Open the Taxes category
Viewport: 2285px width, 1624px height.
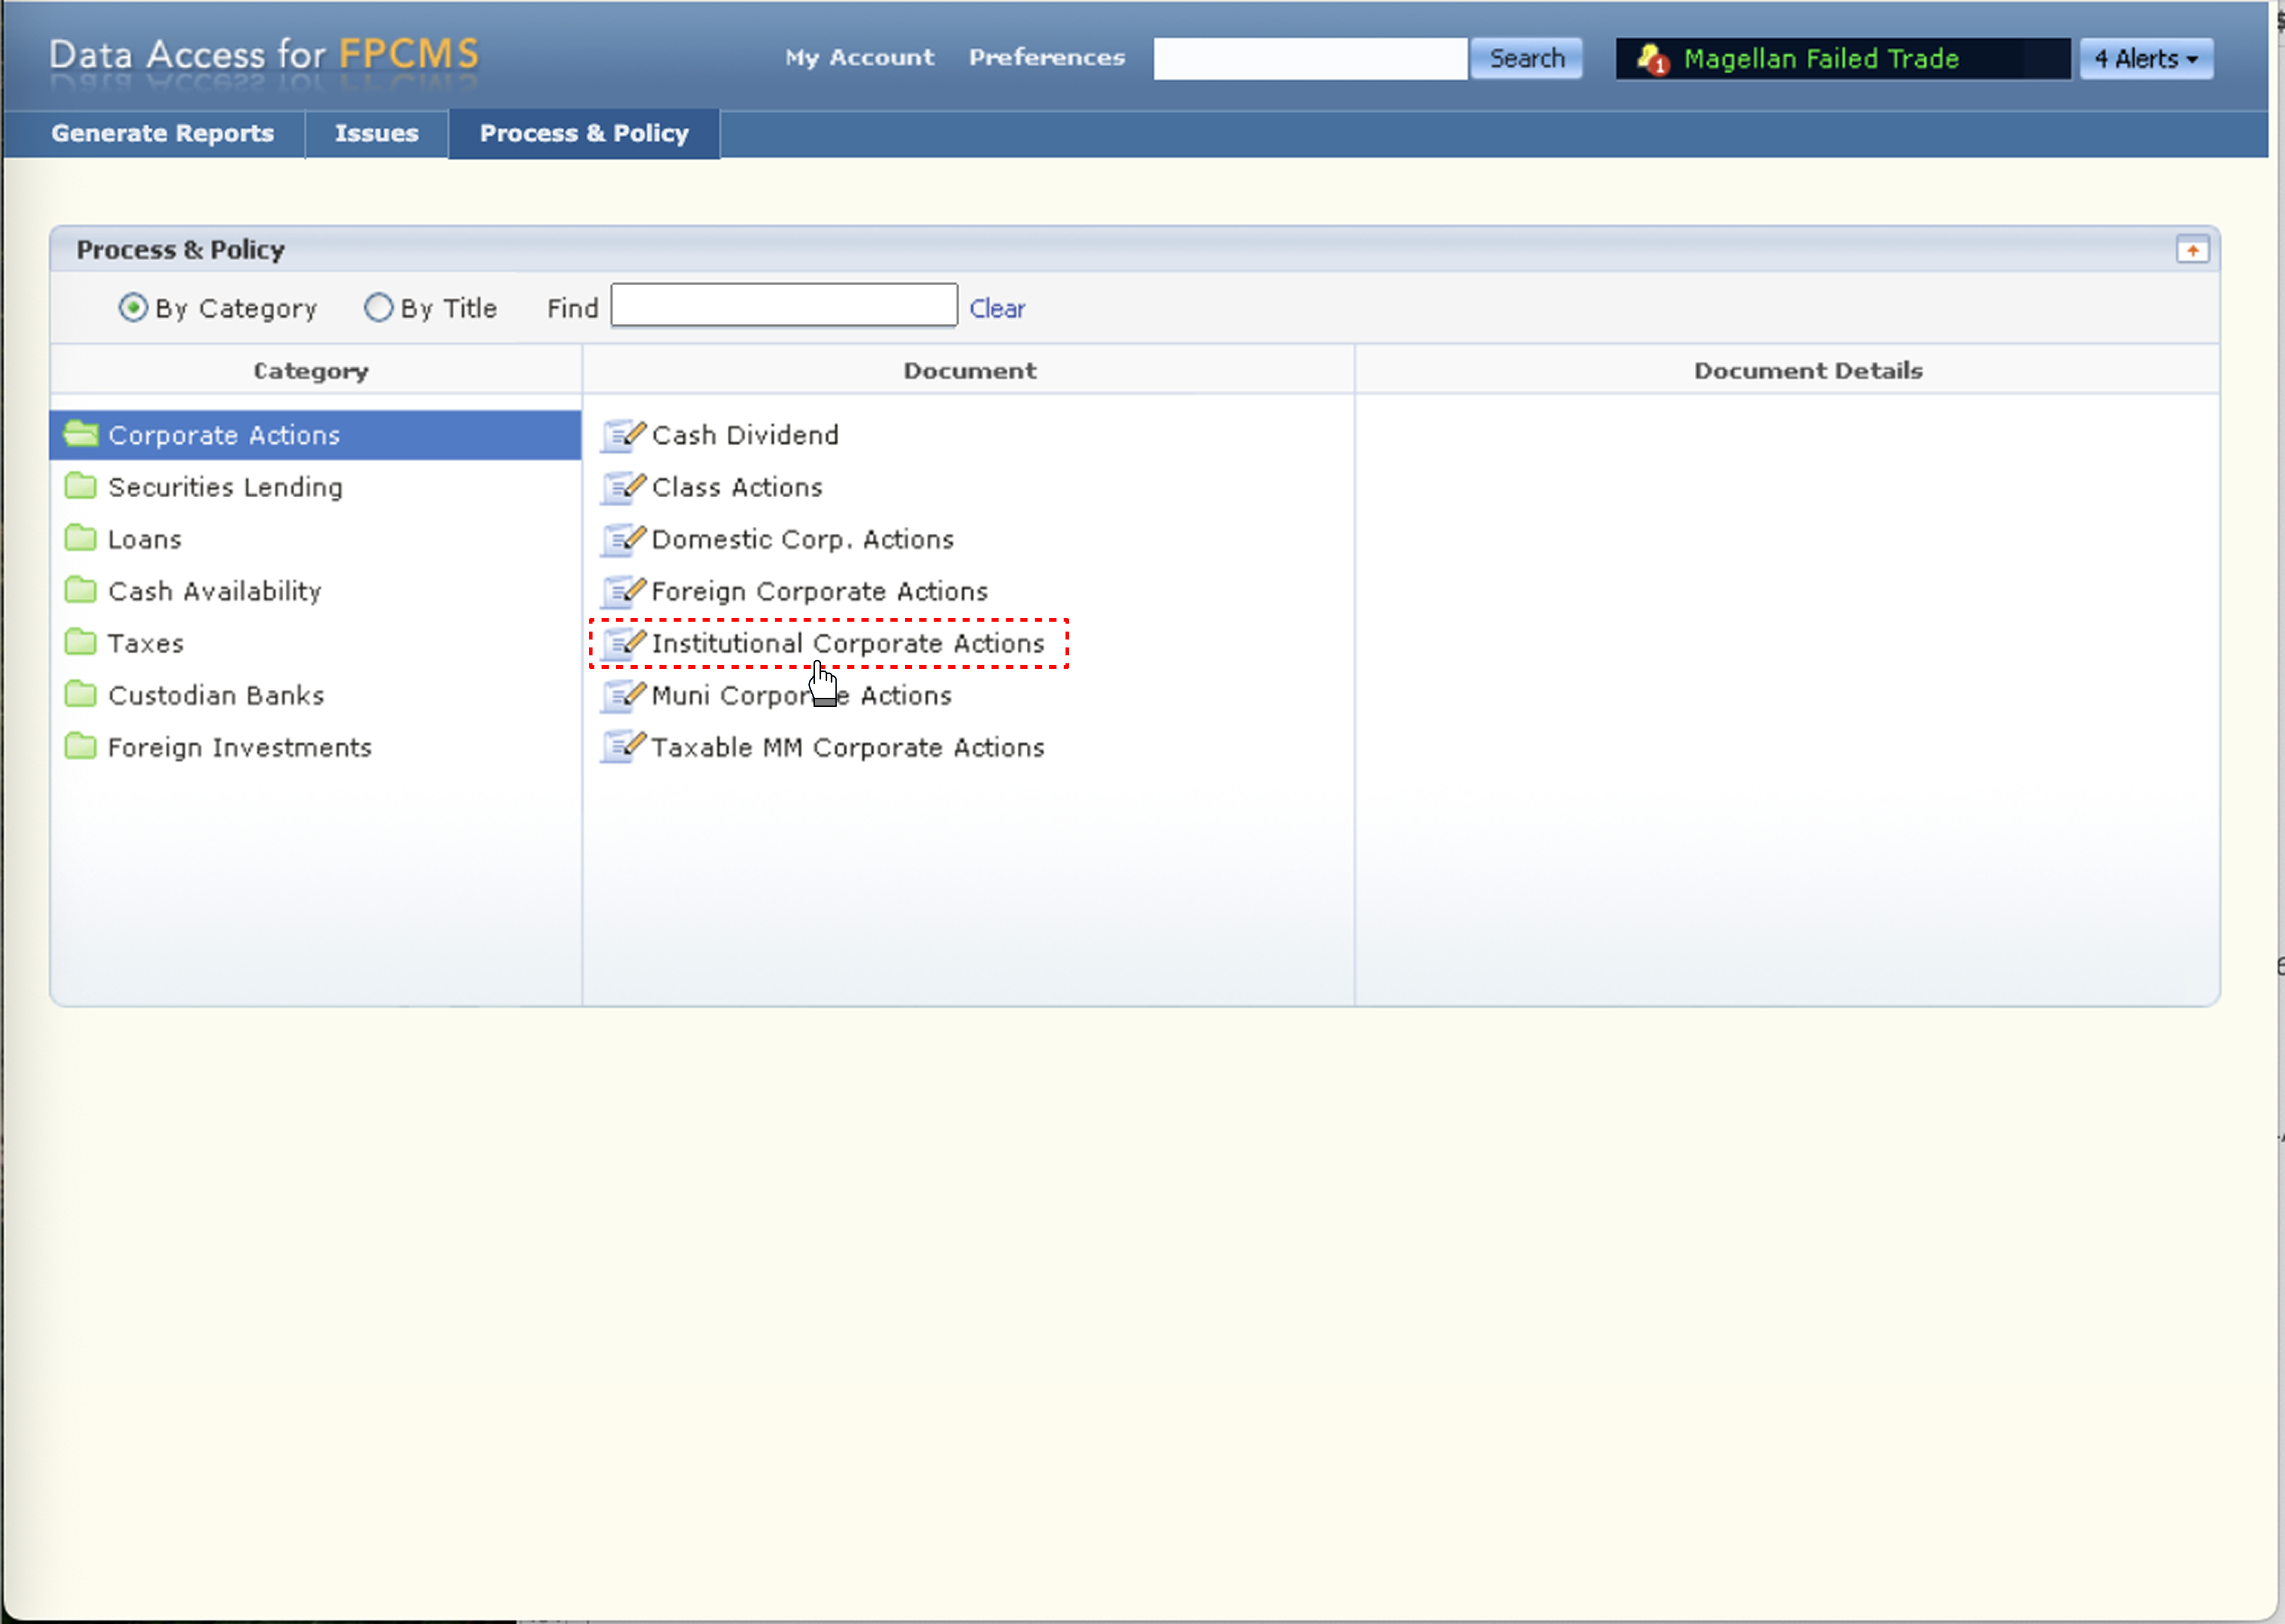[146, 643]
